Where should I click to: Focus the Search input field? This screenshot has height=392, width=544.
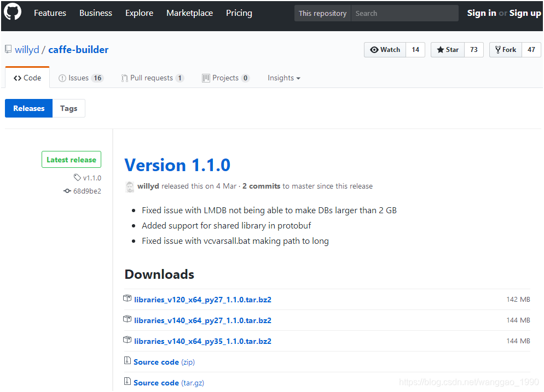pyautogui.click(x=404, y=13)
